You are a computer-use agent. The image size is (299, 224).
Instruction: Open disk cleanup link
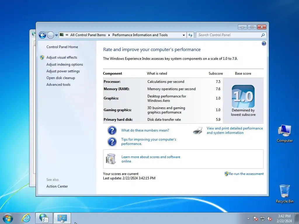pos(61,78)
